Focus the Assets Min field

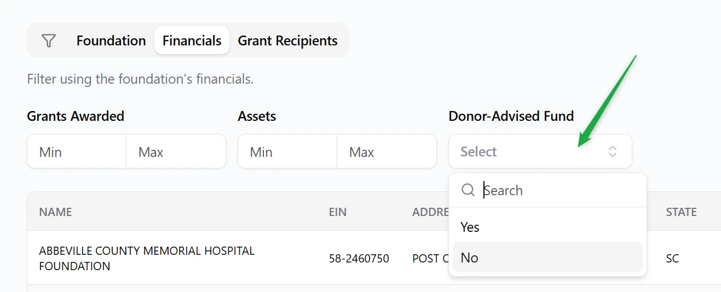pos(287,151)
